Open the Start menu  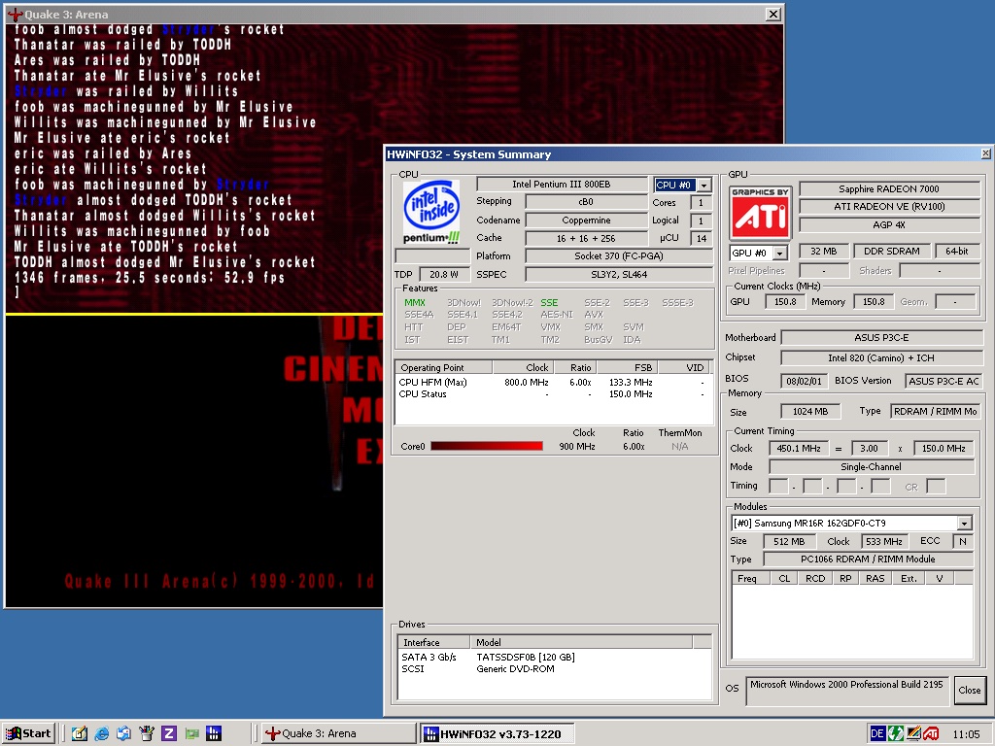coord(27,732)
